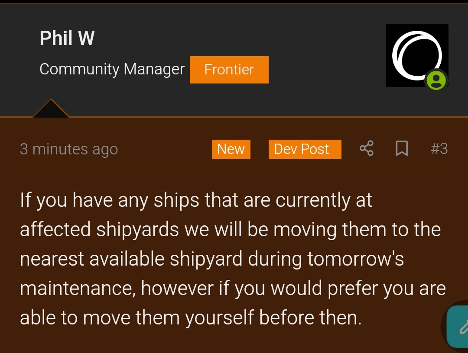The width and height of the screenshot is (468, 353).
Task: Click the green online status icon
Action: (436, 80)
